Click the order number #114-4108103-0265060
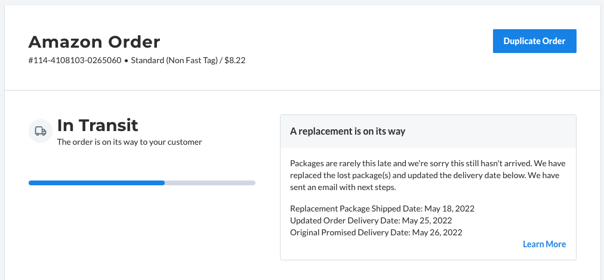The image size is (604, 280). tap(75, 60)
